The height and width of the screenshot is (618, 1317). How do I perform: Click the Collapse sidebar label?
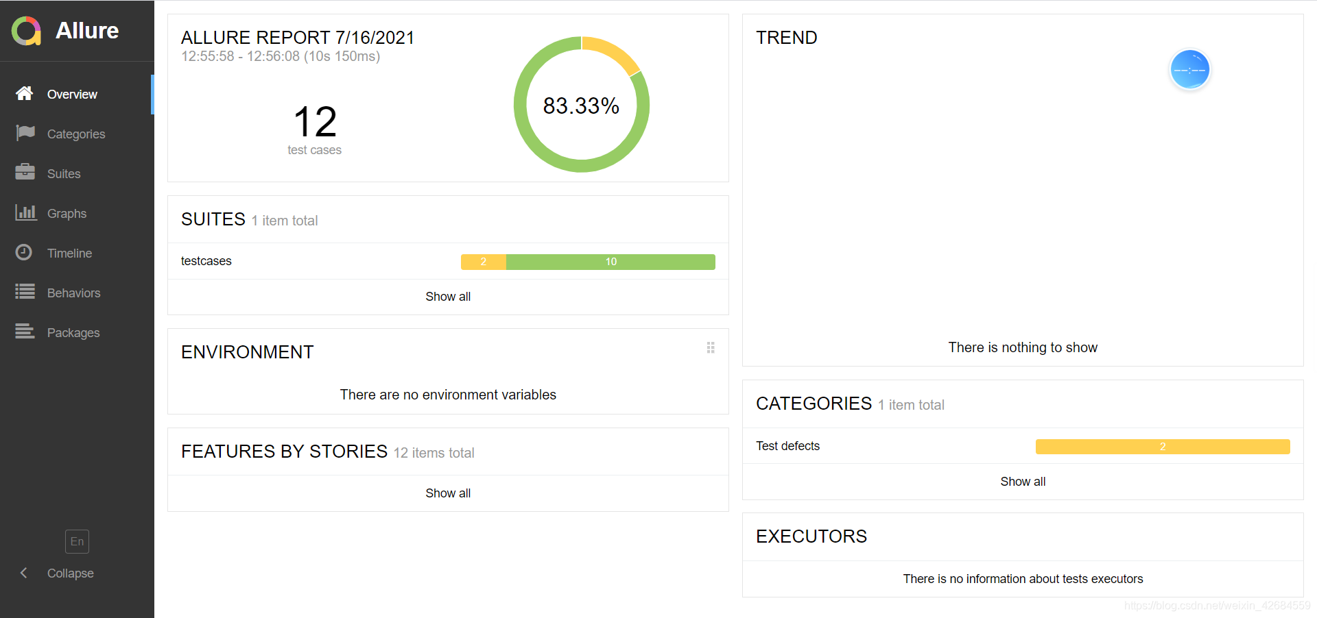coord(70,573)
